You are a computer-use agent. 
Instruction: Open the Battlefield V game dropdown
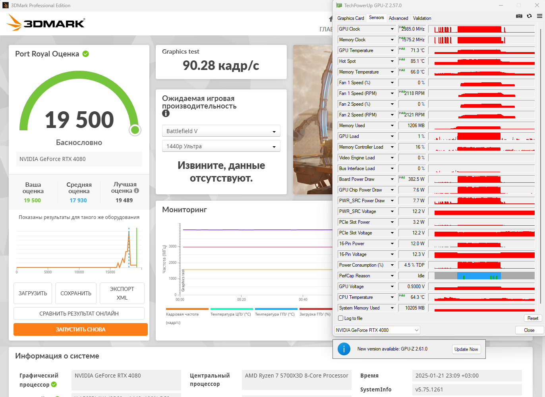tap(221, 131)
